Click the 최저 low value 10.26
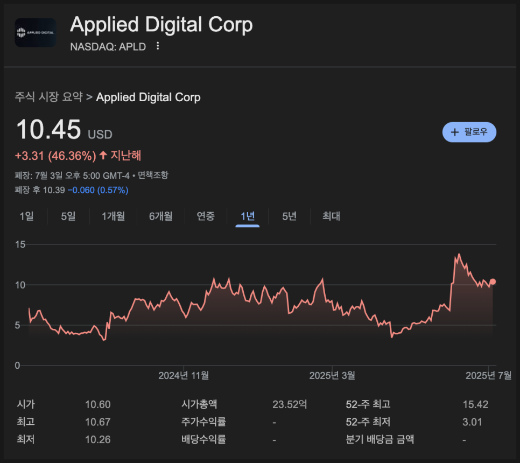 (x=97, y=440)
